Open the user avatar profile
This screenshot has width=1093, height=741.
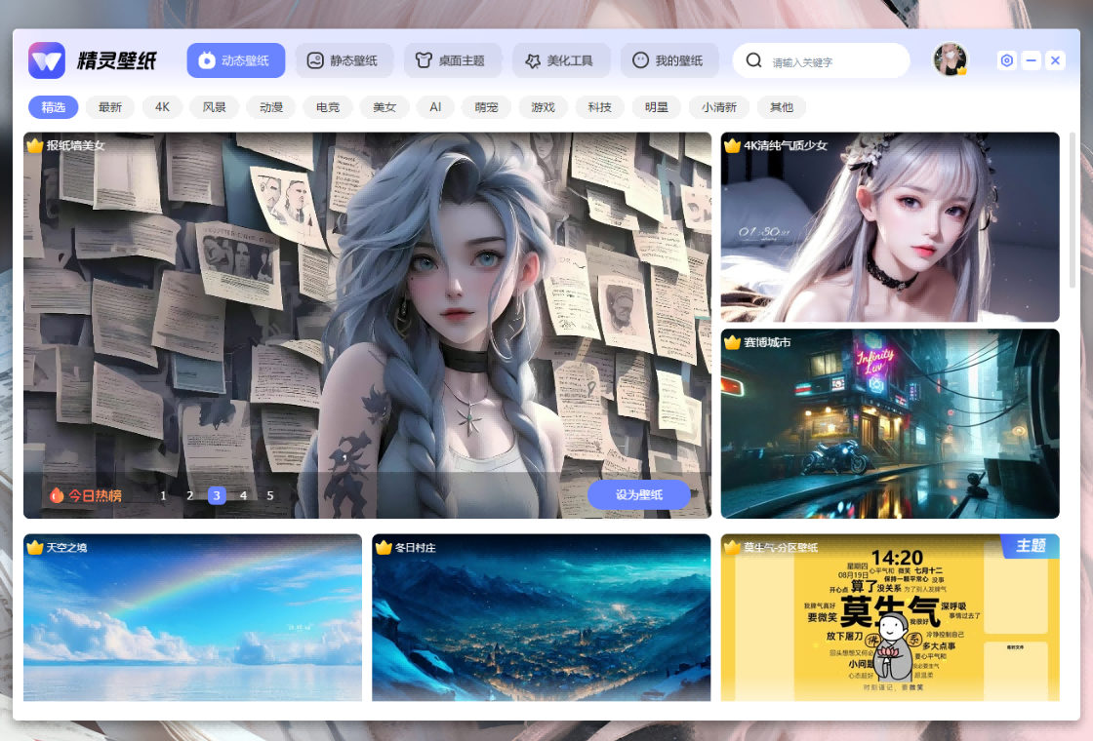point(951,59)
